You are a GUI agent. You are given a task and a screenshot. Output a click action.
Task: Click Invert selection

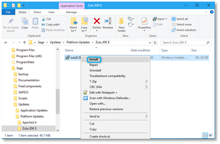184,30
